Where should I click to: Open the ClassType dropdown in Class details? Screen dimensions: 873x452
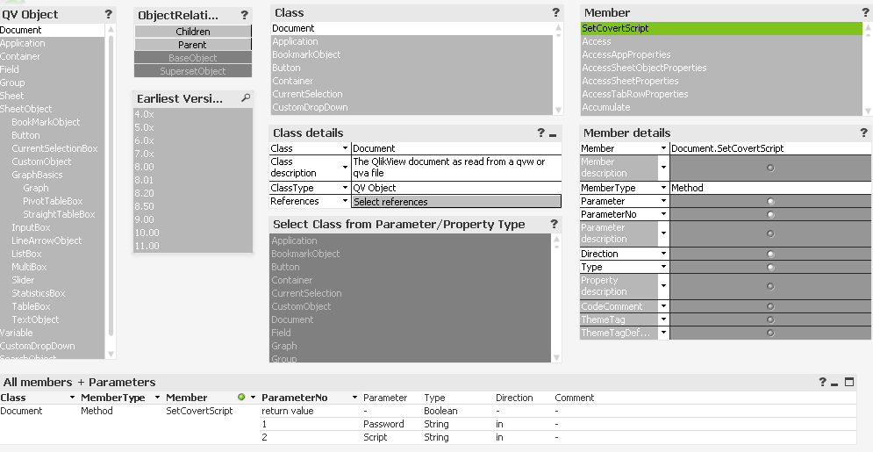pos(345,188)
